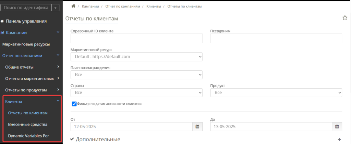The image size is (351, 144).
Task: Go to Маркетинговые ресурсы in sidebar
Action: coord(26,44)
